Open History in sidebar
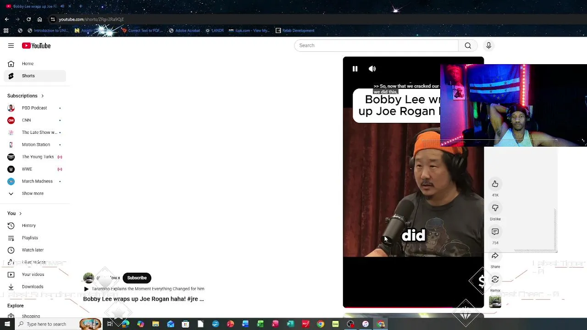Viewport: 587px width, 330px height. click(35, 225)
